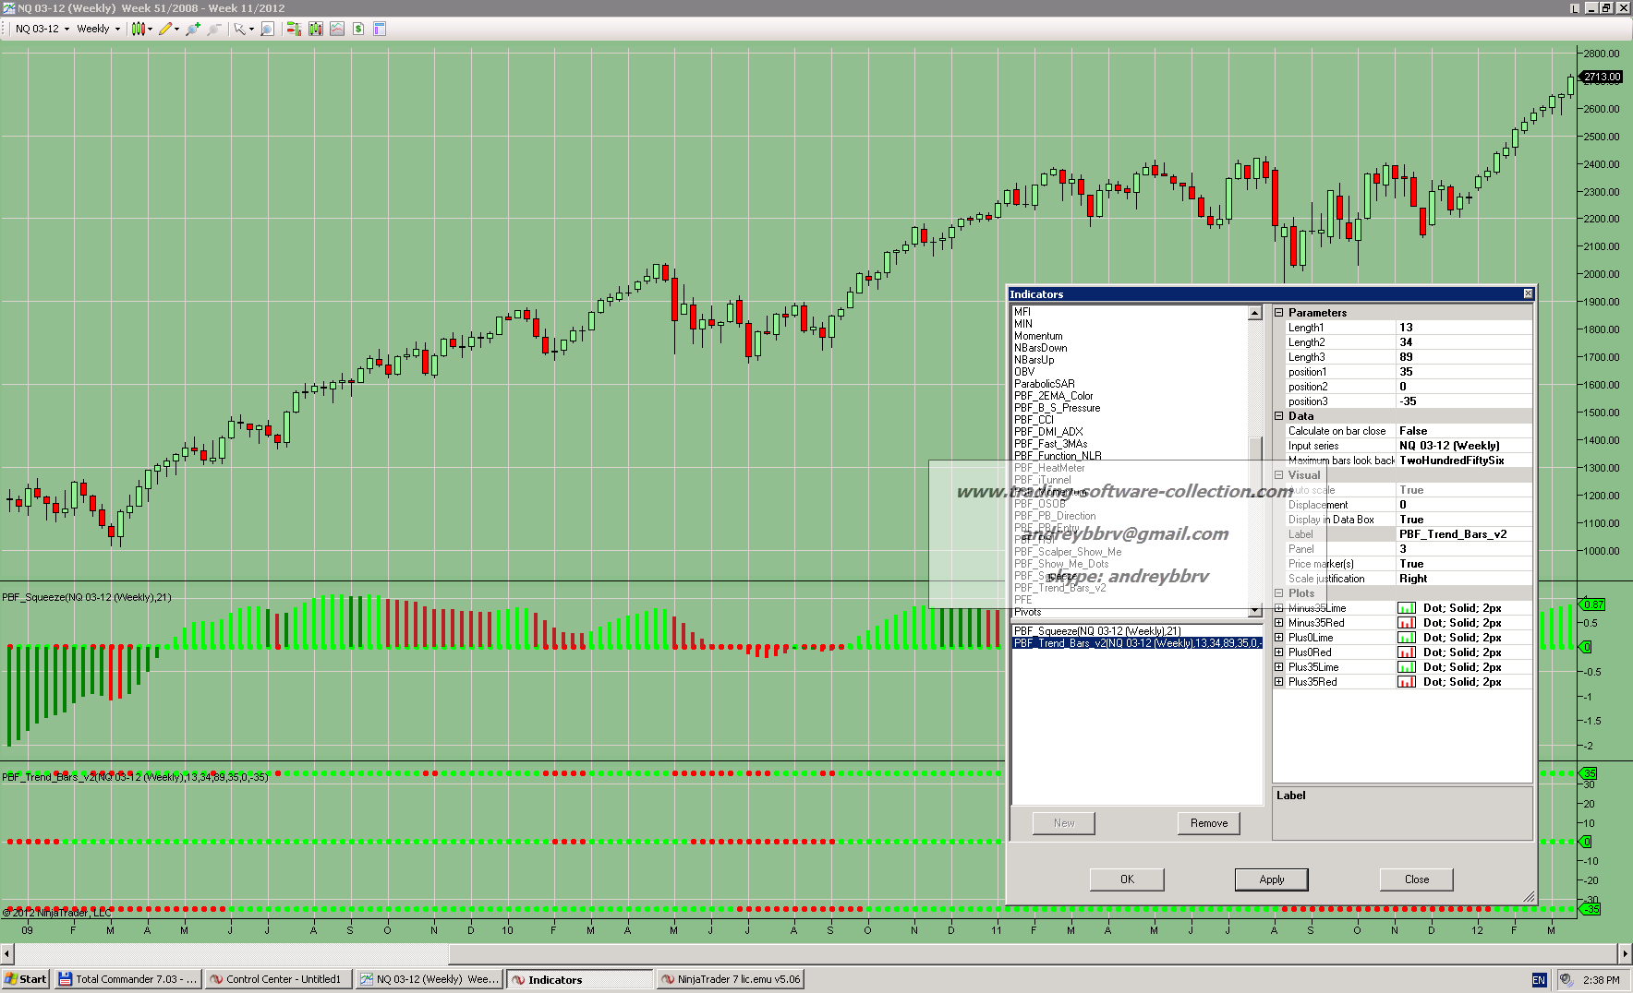
Task: Click the candlestick chart style icon
Action: pyautogui.click(x=139, y=29)
